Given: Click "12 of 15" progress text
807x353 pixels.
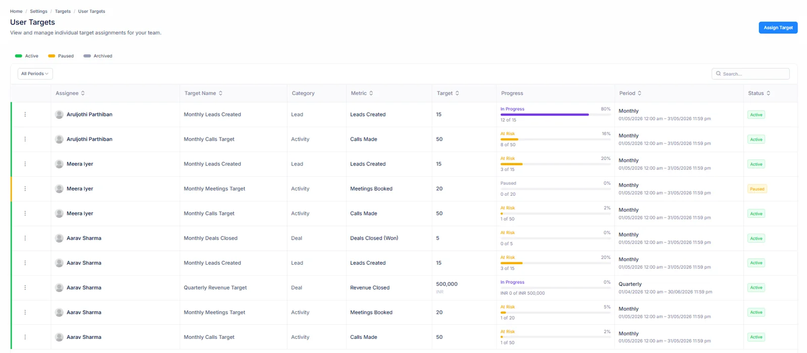Looking at the screenshot, I should 508,120.
